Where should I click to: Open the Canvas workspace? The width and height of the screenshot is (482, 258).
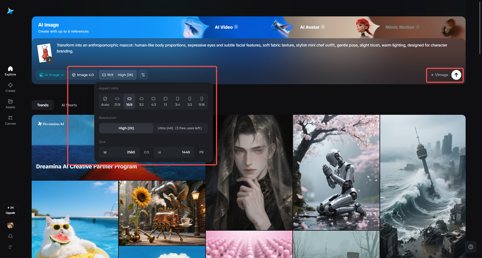tap(10, 120)
